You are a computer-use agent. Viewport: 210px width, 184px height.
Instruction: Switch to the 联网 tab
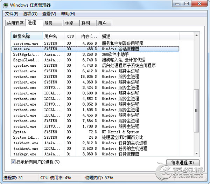tap(88, 23)
